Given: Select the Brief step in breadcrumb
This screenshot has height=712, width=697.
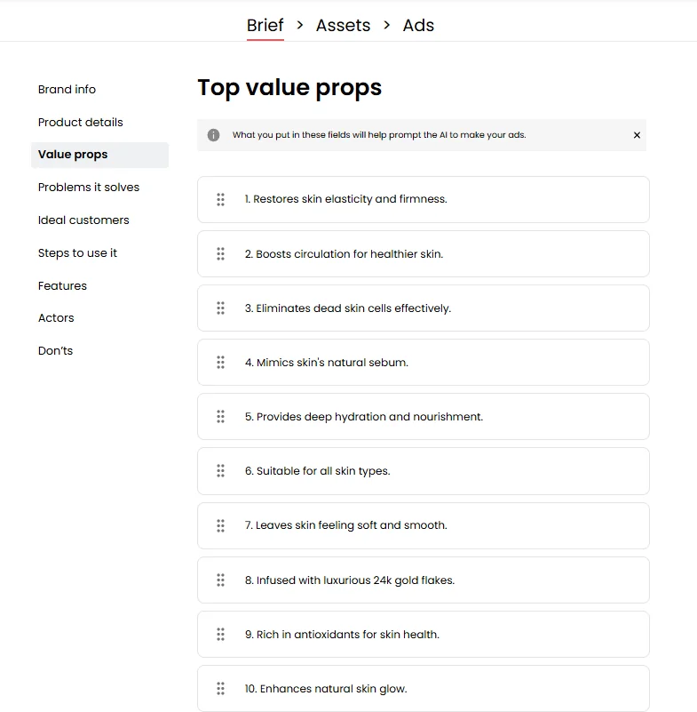Looking at the screenshot, I should 265,26.
